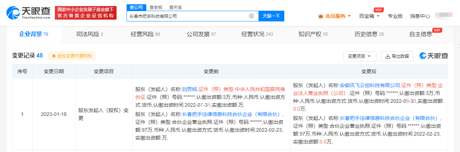Switch to the 查老板 search tab
This screenshot has height=152, width=460.
156,7
